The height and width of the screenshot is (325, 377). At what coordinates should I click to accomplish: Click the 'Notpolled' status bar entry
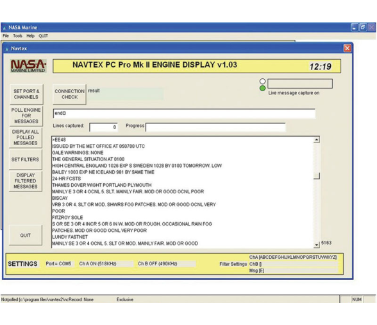[47, 300]
